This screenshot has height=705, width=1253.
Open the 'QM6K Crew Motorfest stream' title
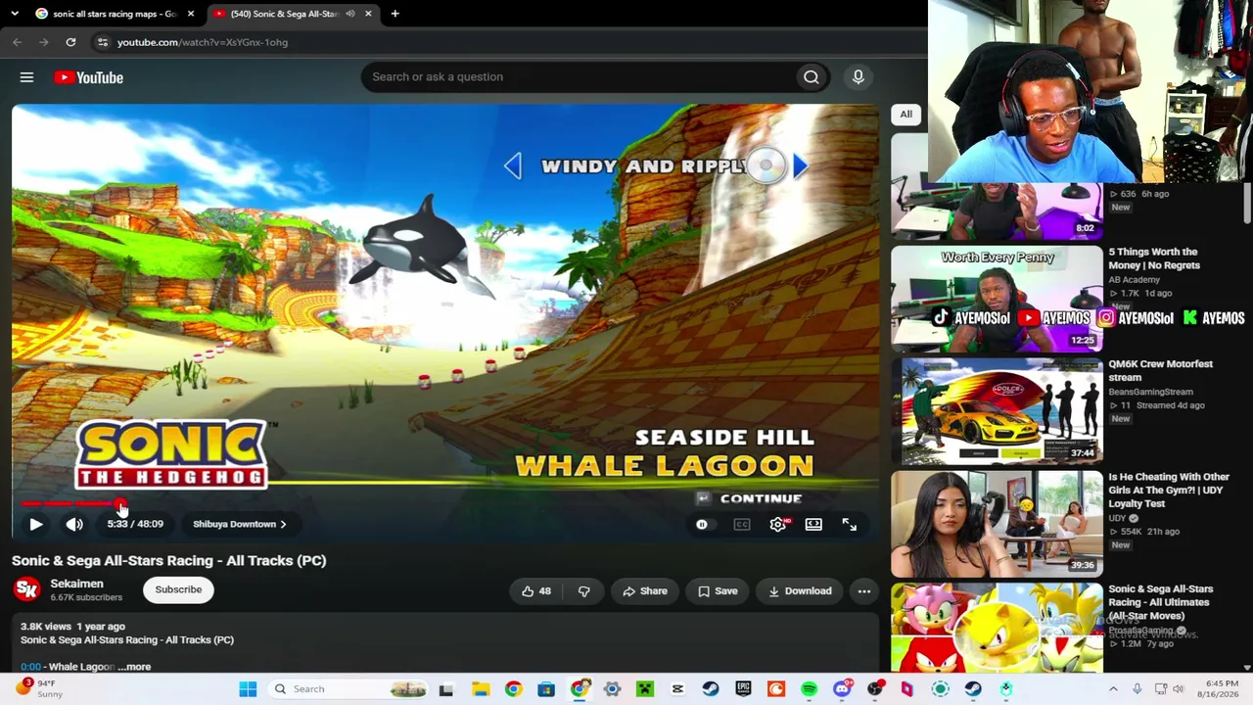[1161, 370]
